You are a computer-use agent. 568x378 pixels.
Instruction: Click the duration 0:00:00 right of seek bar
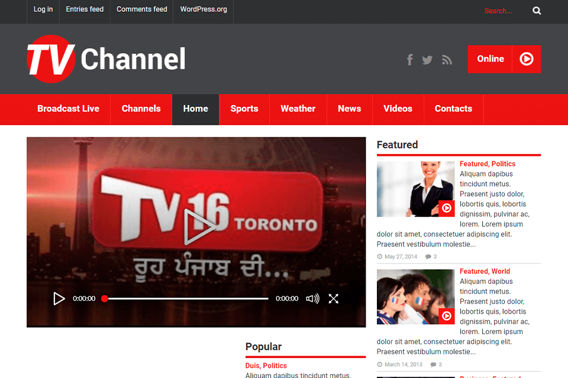(x=287, y=298)
